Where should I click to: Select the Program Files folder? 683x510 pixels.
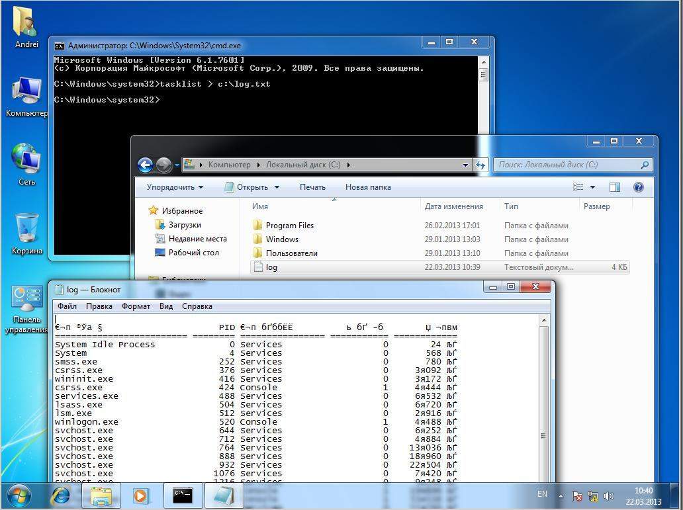click(290, 226)
